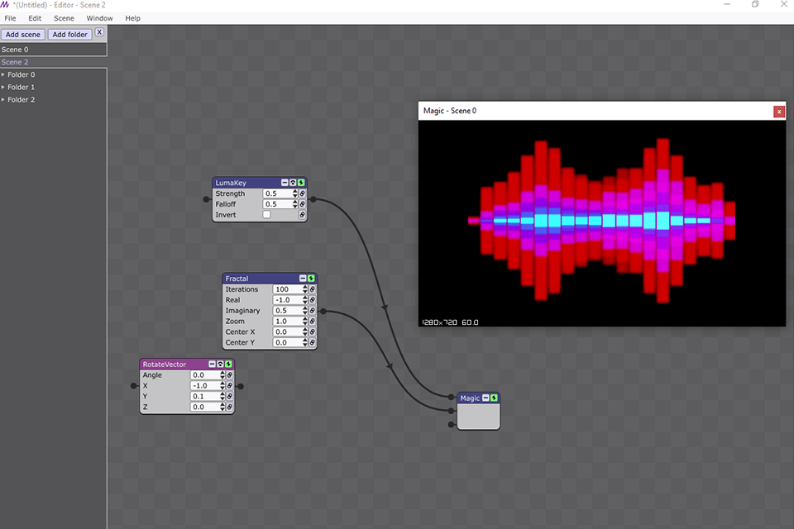Open the Scene menu
Screen dimensions: 794x529
click(63, 18)
